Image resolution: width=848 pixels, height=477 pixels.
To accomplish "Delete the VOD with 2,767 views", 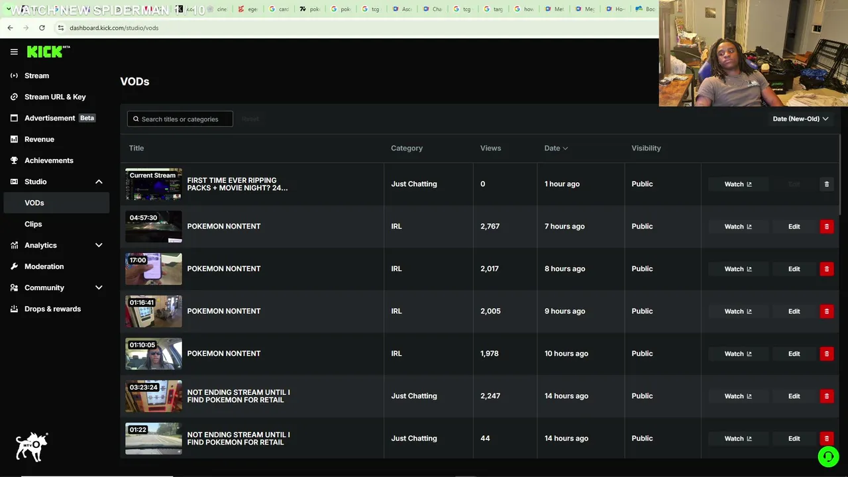I will (x=826, y=227).
